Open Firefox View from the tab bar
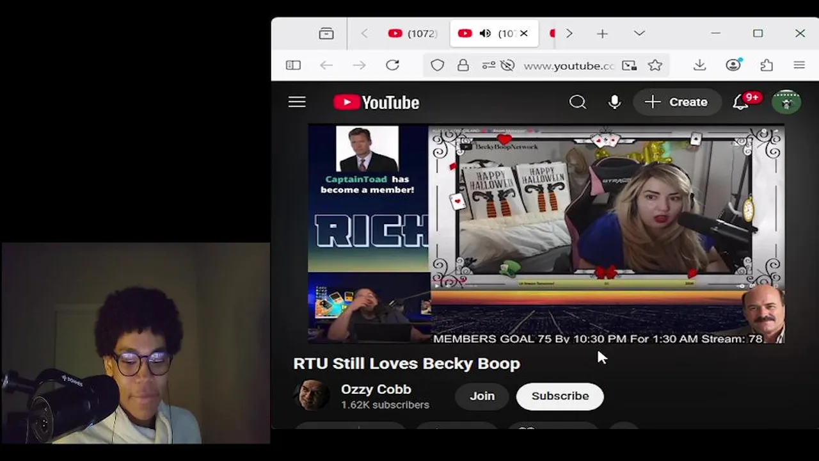Image resolution: width=819 pixels, height=461 pixels. 326,33
